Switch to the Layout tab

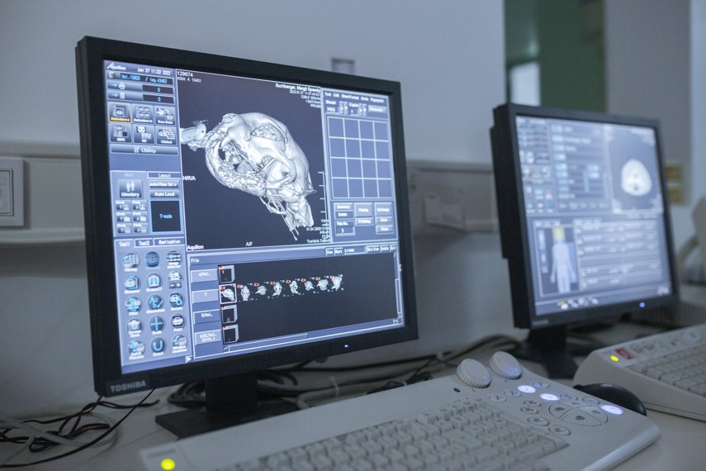click(x=164, y=175)
